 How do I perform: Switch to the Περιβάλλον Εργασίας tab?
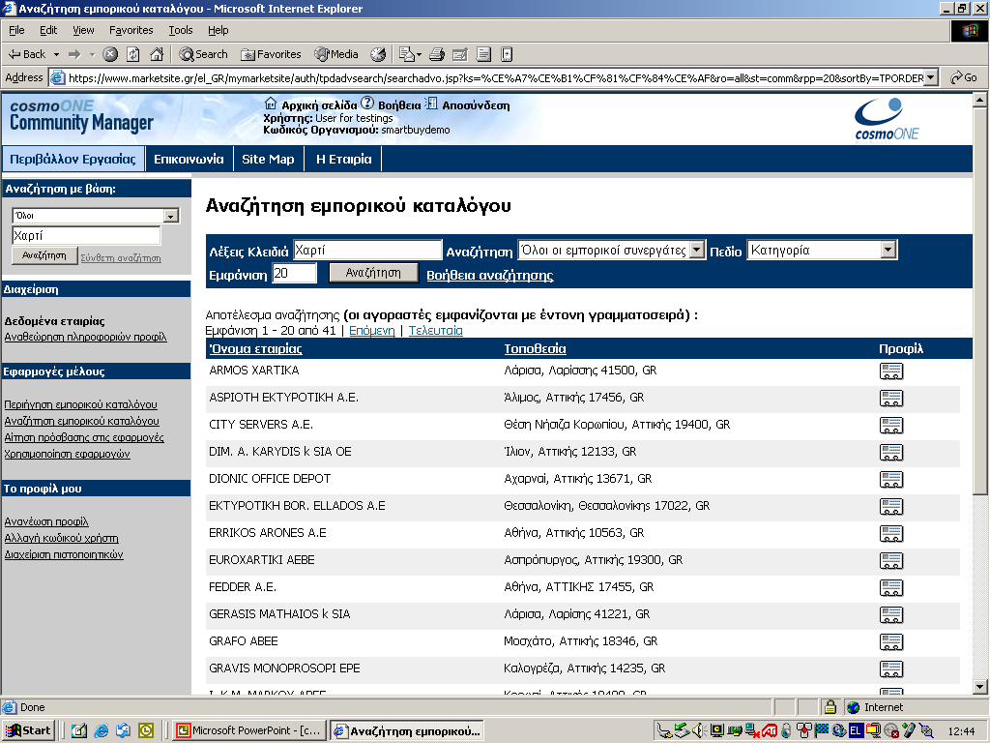(x=73, y=160)
